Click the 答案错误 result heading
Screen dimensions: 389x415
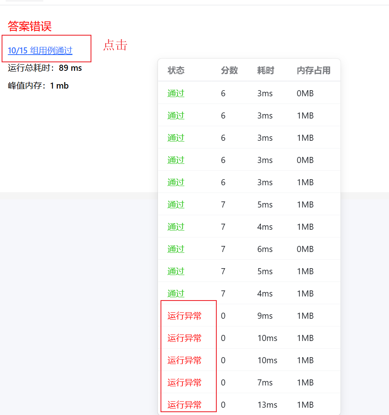(x=30, y=27)
